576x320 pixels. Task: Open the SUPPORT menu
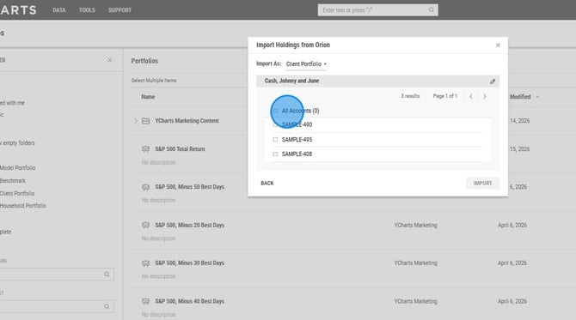tap(119, 10)
